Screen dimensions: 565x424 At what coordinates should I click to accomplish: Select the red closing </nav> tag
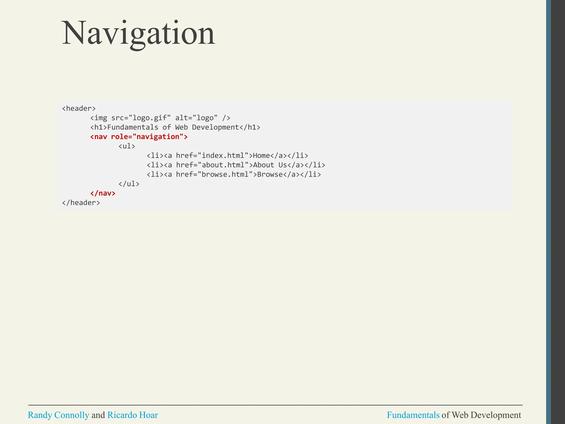pyautogui.click(x=103, y=193)
